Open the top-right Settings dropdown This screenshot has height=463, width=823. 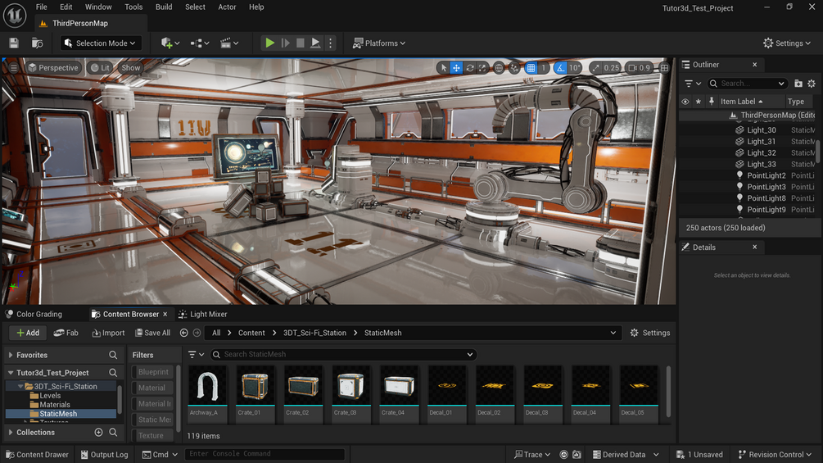tap(787, 43)
